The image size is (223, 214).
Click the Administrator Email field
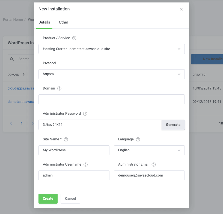[x=149, y=175]
